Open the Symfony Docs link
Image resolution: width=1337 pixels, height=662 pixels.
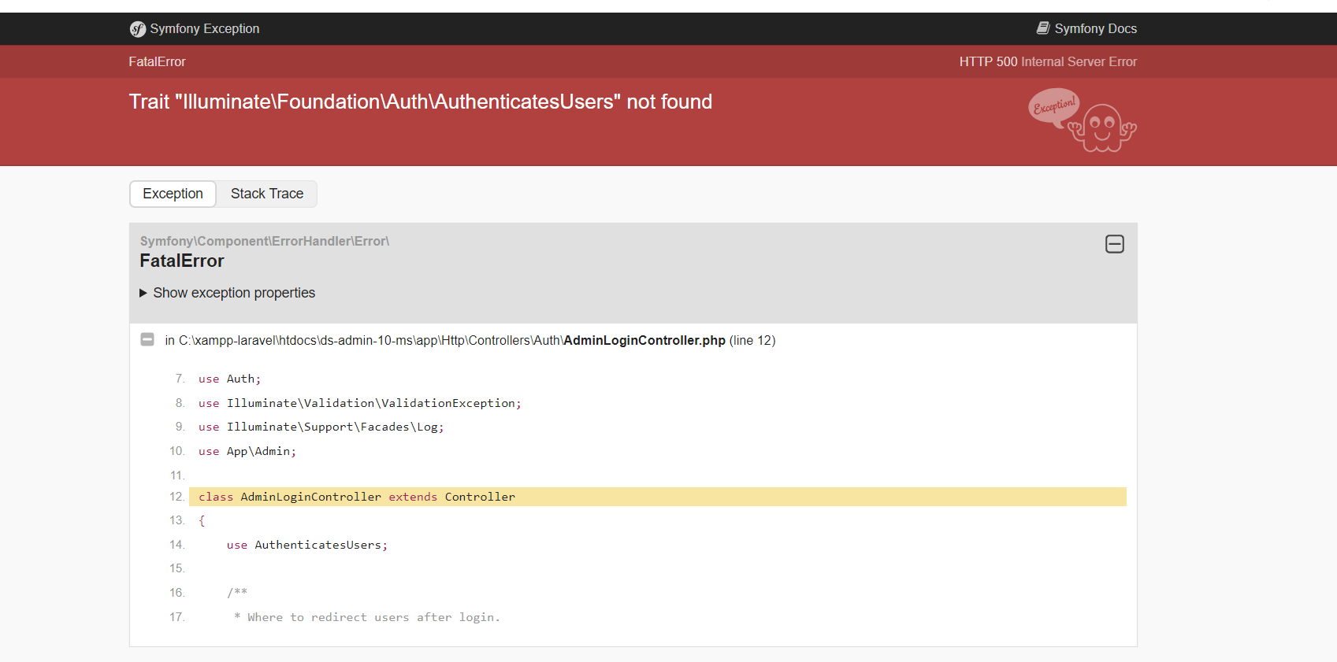1095,29
